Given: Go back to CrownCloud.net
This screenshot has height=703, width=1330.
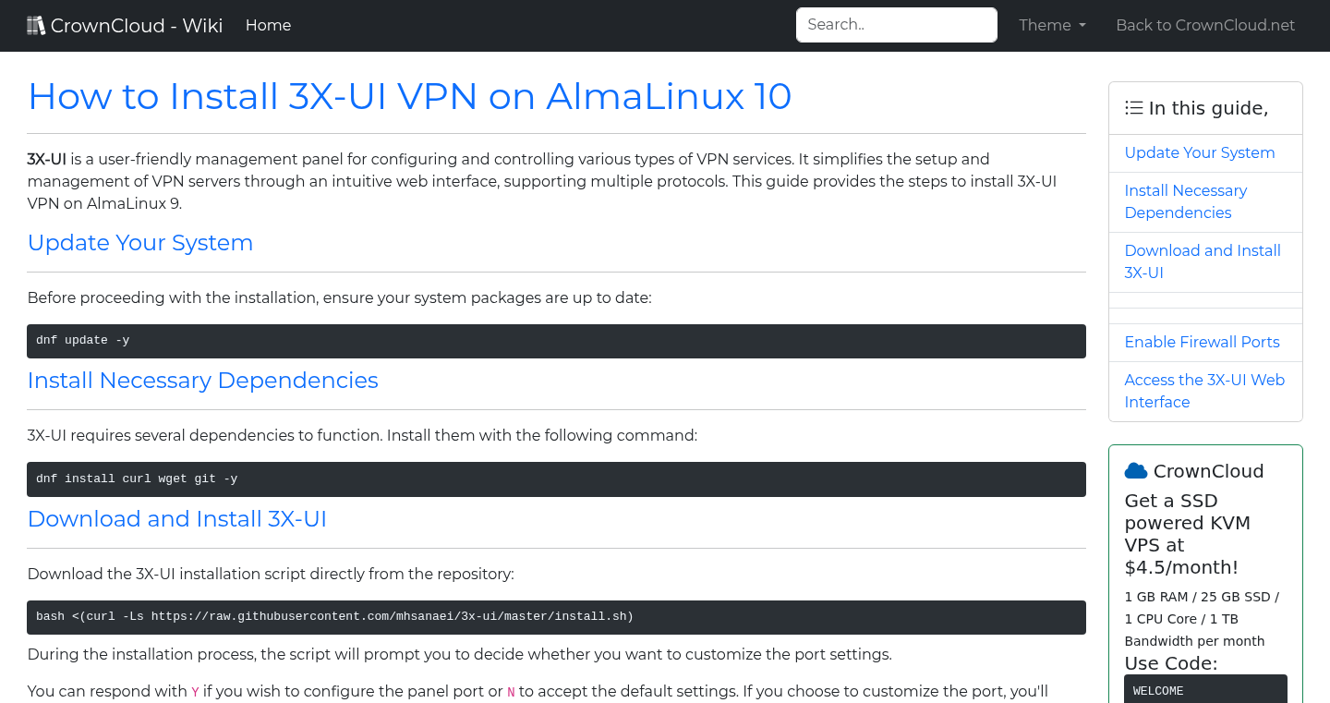Looking at the screenshot, I should (x=1205, y=25).
